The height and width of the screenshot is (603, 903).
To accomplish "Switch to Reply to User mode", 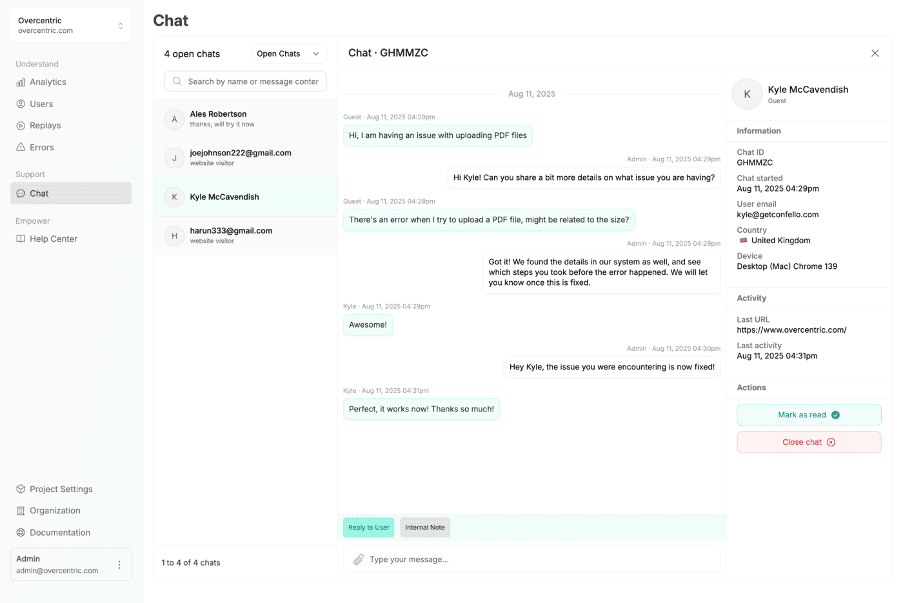I will [x=368, y=528].
